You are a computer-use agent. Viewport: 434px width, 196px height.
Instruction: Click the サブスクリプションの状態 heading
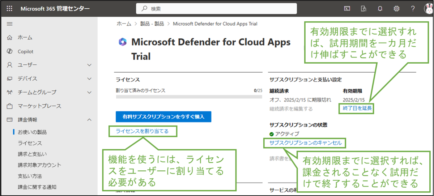click(298, 124)
